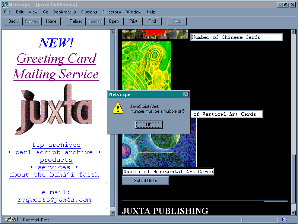Click the Submit Order button
Viewport: 298px width, 224px height.
pyautogui.click(x=145, y=181)
